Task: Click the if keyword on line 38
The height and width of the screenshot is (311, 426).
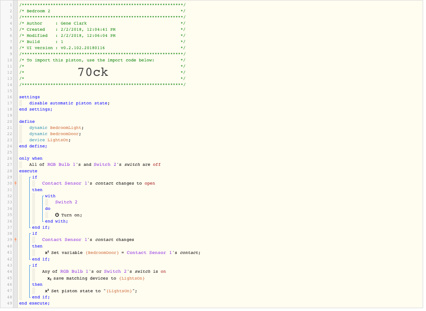Action: click(35, 234)
